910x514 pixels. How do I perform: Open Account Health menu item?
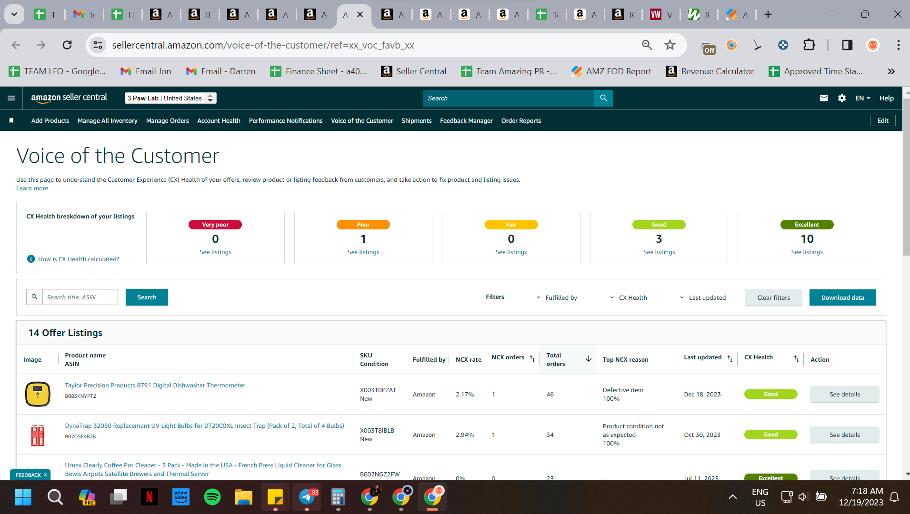[219, 120]
